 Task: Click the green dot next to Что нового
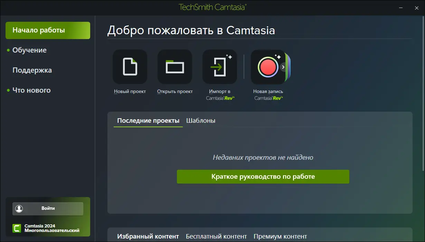pyautogui.click(x=9, y=90)
